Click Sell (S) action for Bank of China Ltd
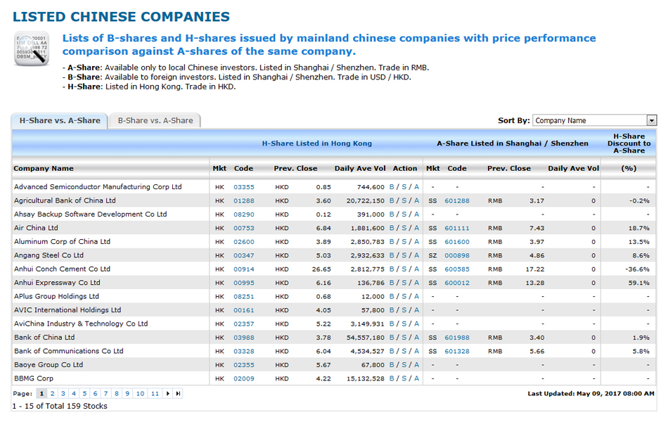 click(x=404, y=337)
